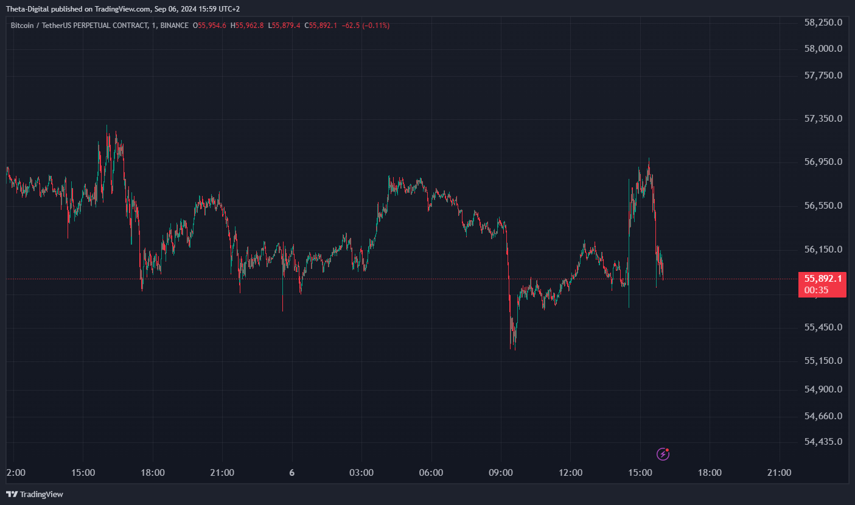Image resolution: width=855 pixels, height=505 pixels.
Task: Click the 56,950.0 price axis label
Action: coord(823,162)
